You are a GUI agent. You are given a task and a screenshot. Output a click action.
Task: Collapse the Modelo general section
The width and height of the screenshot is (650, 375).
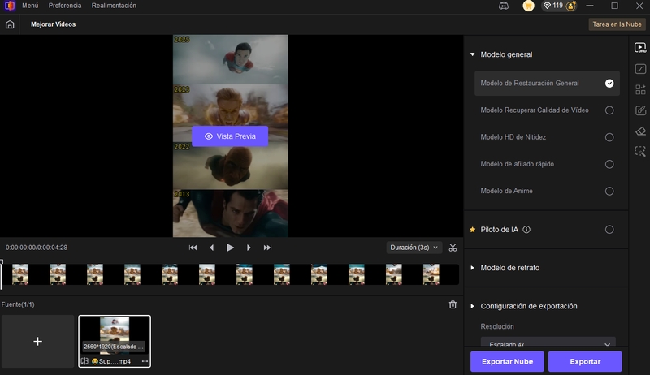click(473, 54)
